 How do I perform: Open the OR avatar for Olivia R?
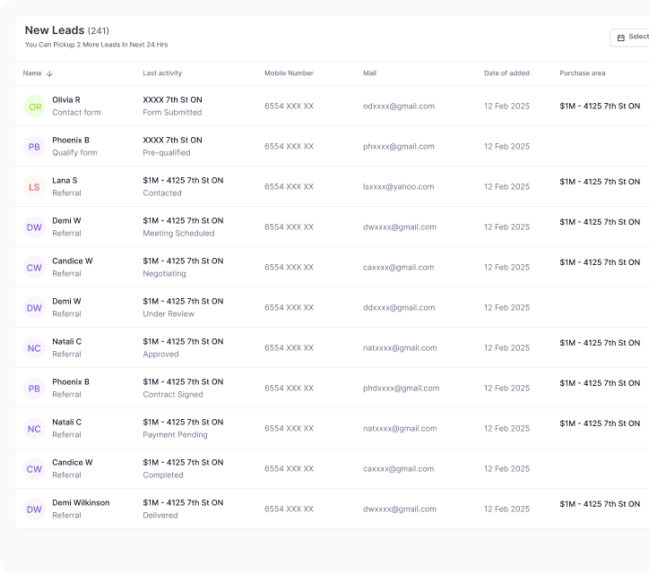click(x=34, y=107)
